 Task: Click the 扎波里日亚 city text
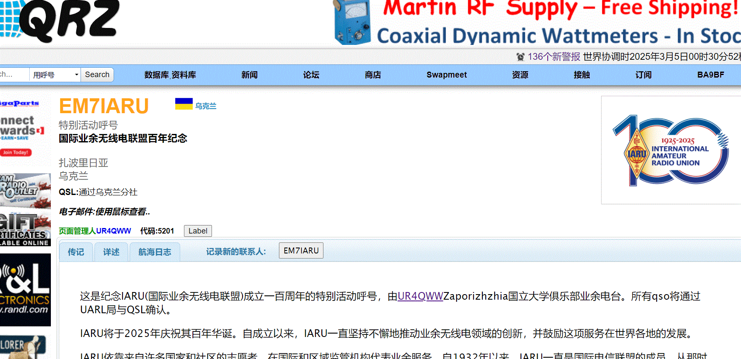(84, 163)
